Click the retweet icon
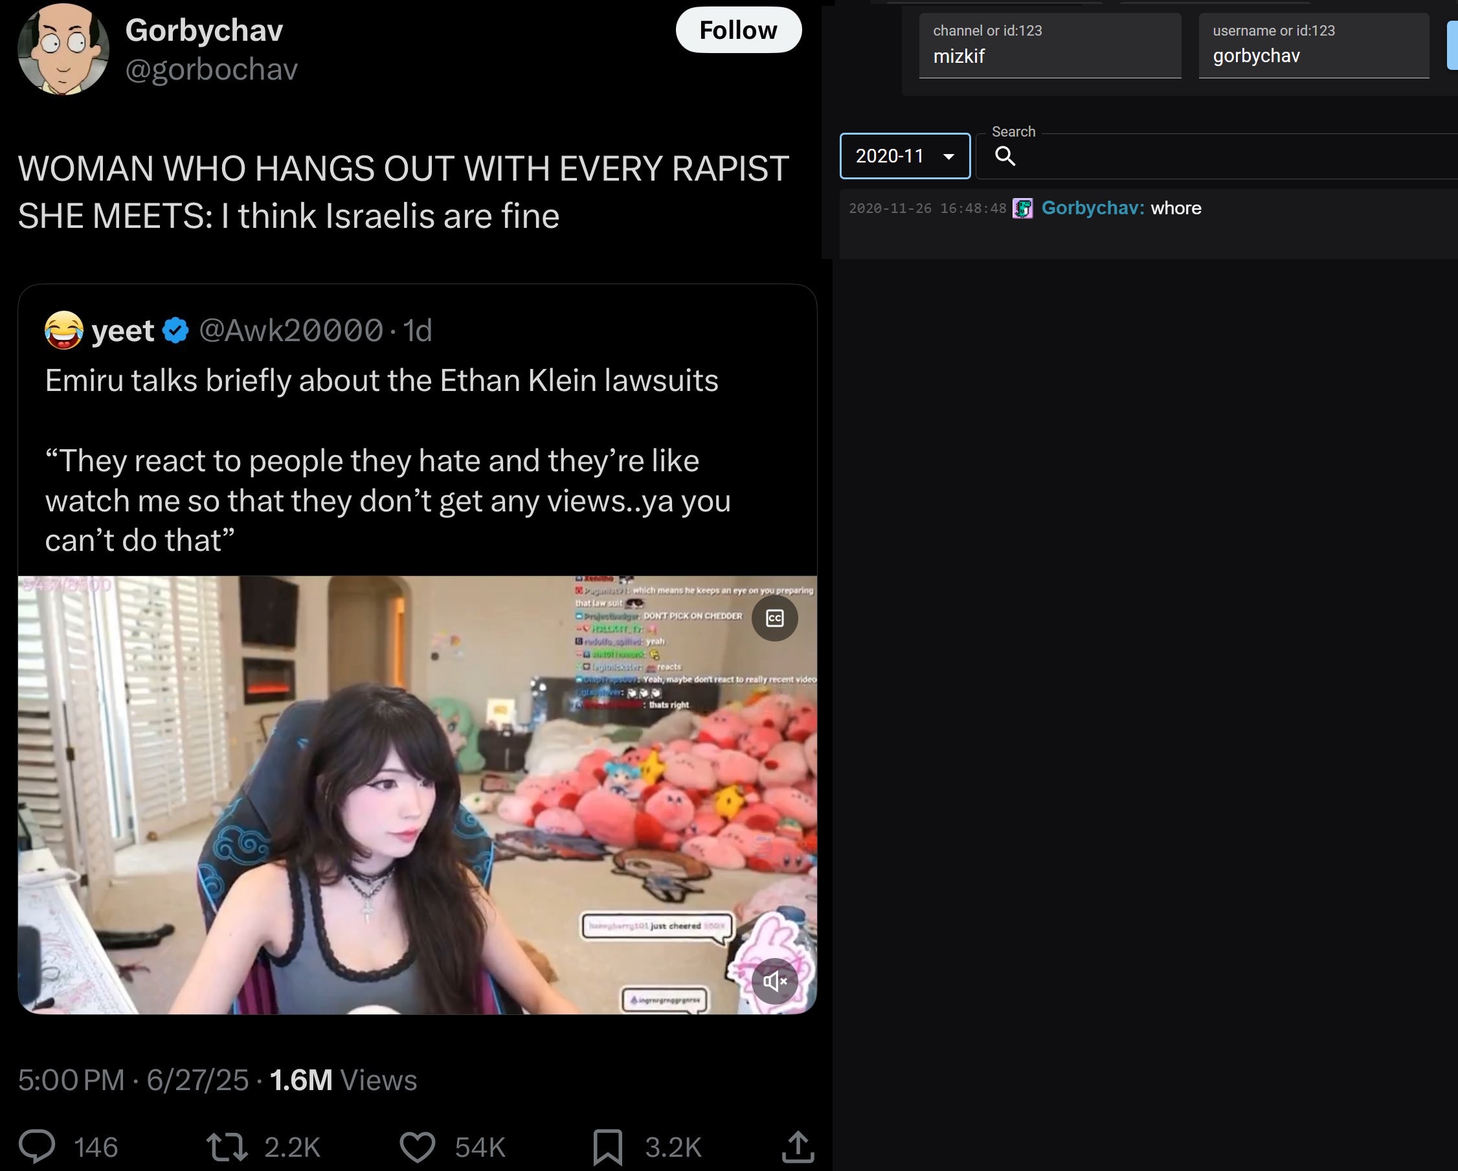Viewport: 1458px width, 1171px height. (x=227, y=1147)
